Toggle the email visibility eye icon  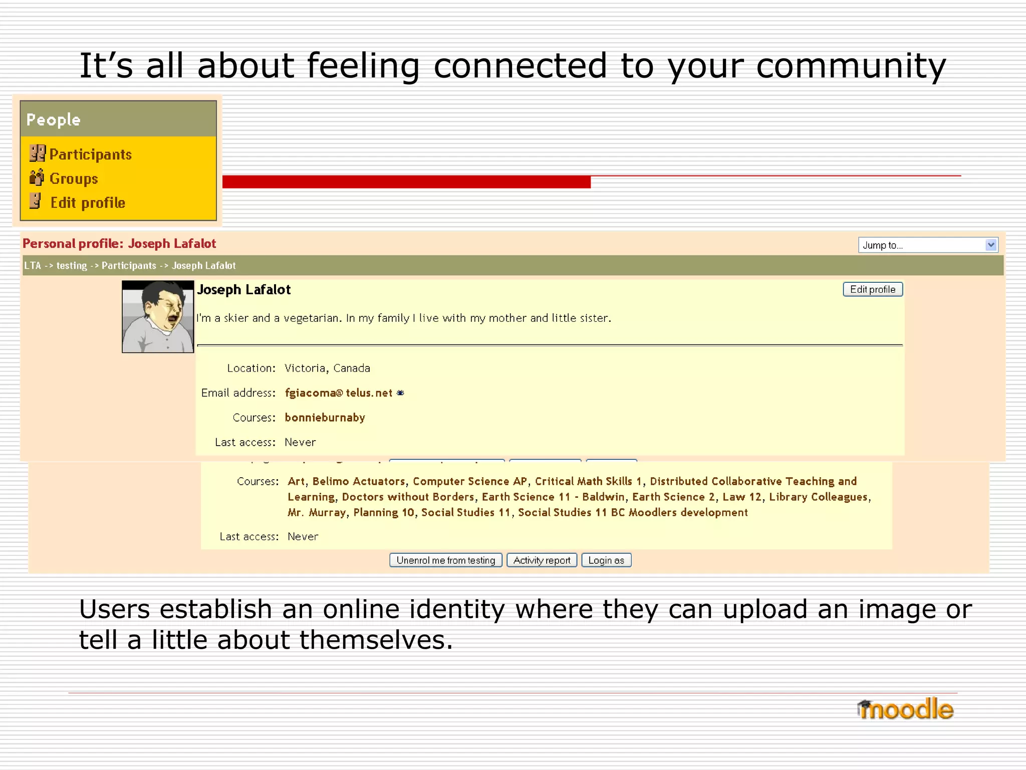pyautogui.click(x=400, y=393)
